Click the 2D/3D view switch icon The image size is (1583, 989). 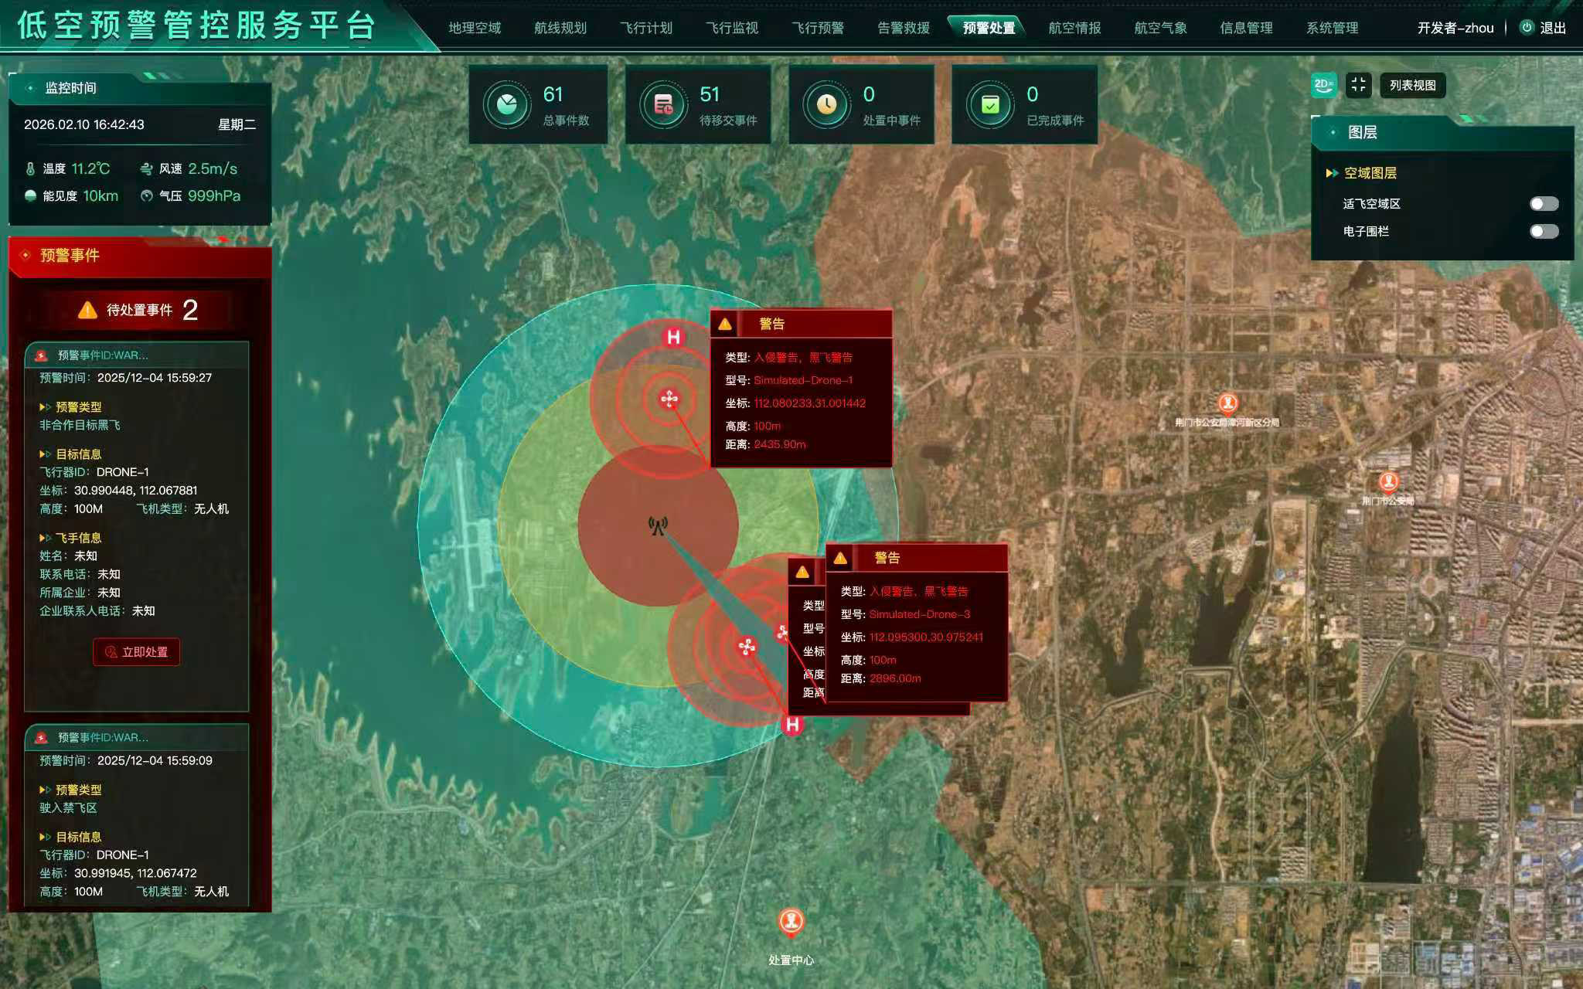(1324, 85)
